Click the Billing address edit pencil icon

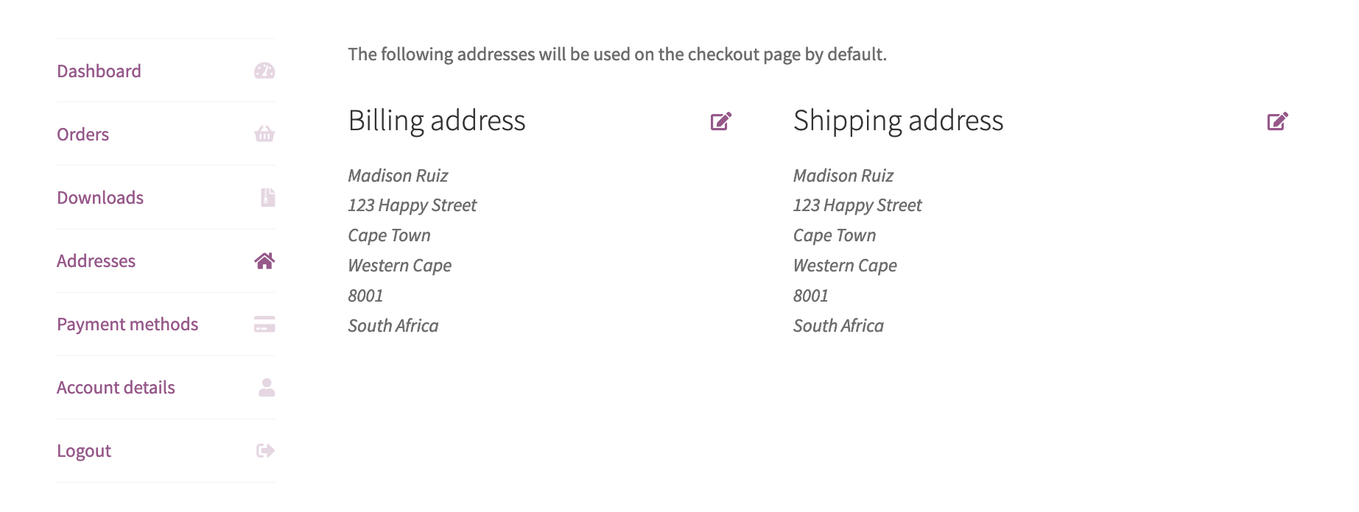[x=721, y=121]
